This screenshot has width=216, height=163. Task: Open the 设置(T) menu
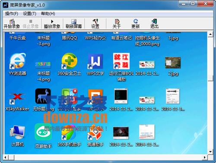point(29,14)
